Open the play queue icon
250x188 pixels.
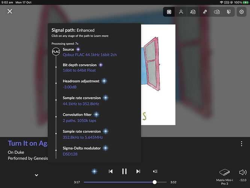(155, 171)
